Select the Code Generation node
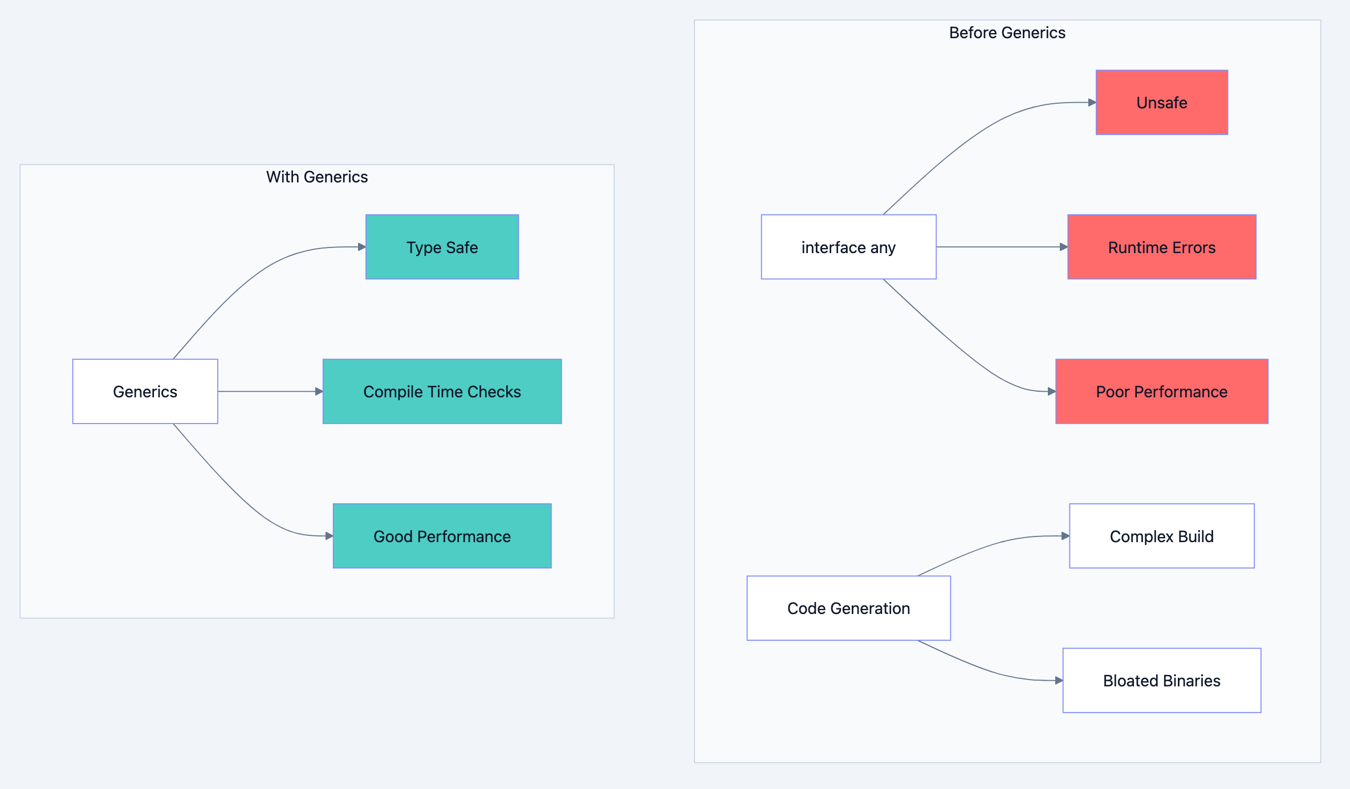The width and height of the screenshot is (1350, 789). pyautogui.click(x=848, y=608)
